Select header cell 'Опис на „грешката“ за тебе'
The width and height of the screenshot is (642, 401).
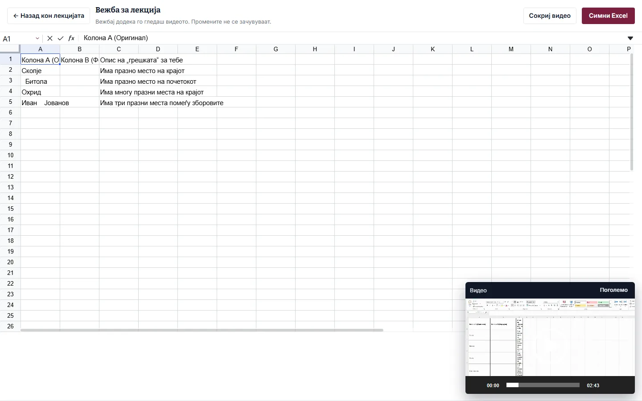[119, 60]
